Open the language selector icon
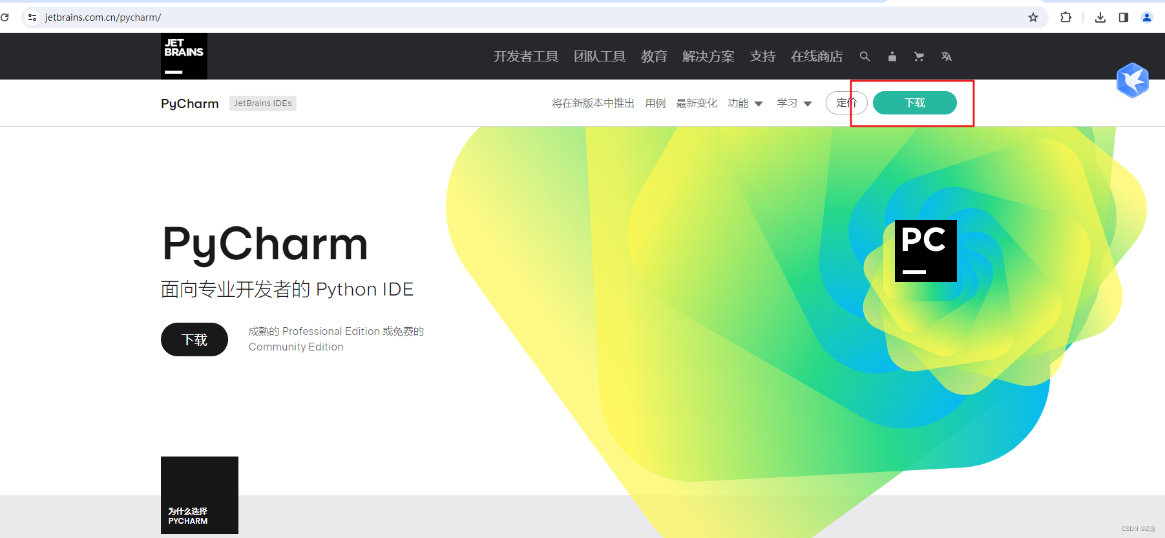Screen dimensions: 1165x538 [947, 56]
